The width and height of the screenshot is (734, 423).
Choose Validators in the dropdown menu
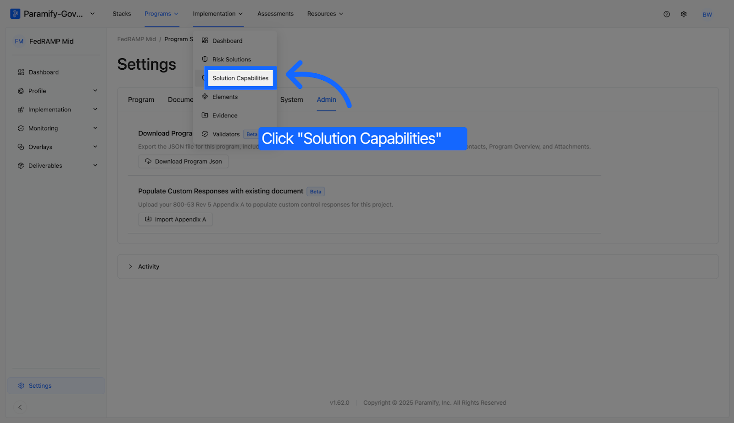[226, 134]
